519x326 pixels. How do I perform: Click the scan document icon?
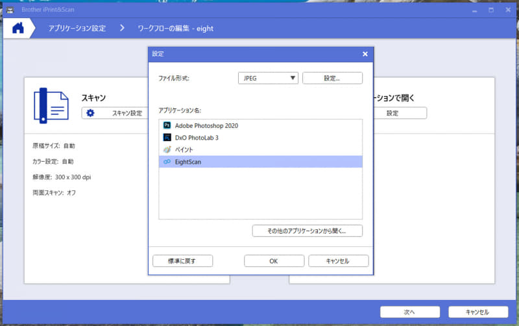(51, 106)
